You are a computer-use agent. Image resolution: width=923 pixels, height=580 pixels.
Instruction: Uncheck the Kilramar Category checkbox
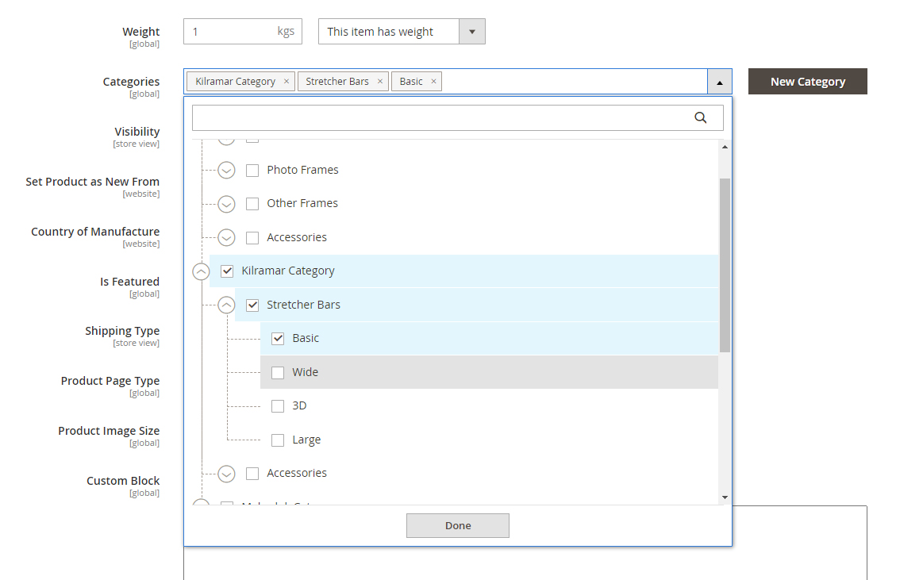[x=227, y=271]
